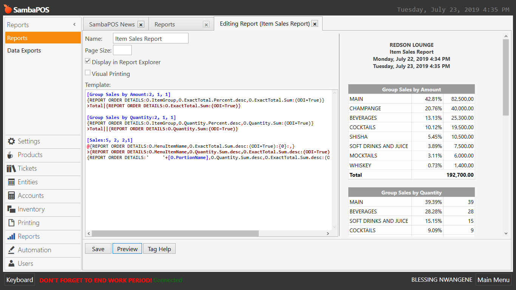Open Tag Help
This screenshot has width=516, height=290.
click(159, 249)
